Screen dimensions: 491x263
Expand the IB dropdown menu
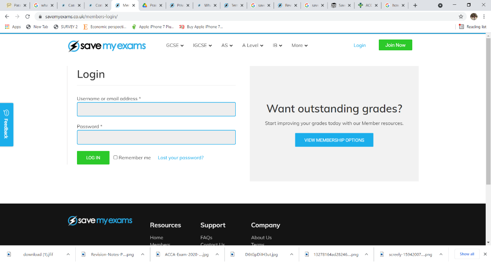[x=277, y=45]
